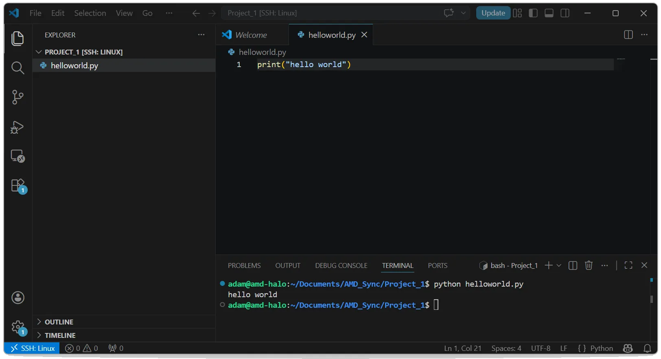The image size is (661, 359).
Task: Kill terminal with trash icon
Action: coord(589,265)
